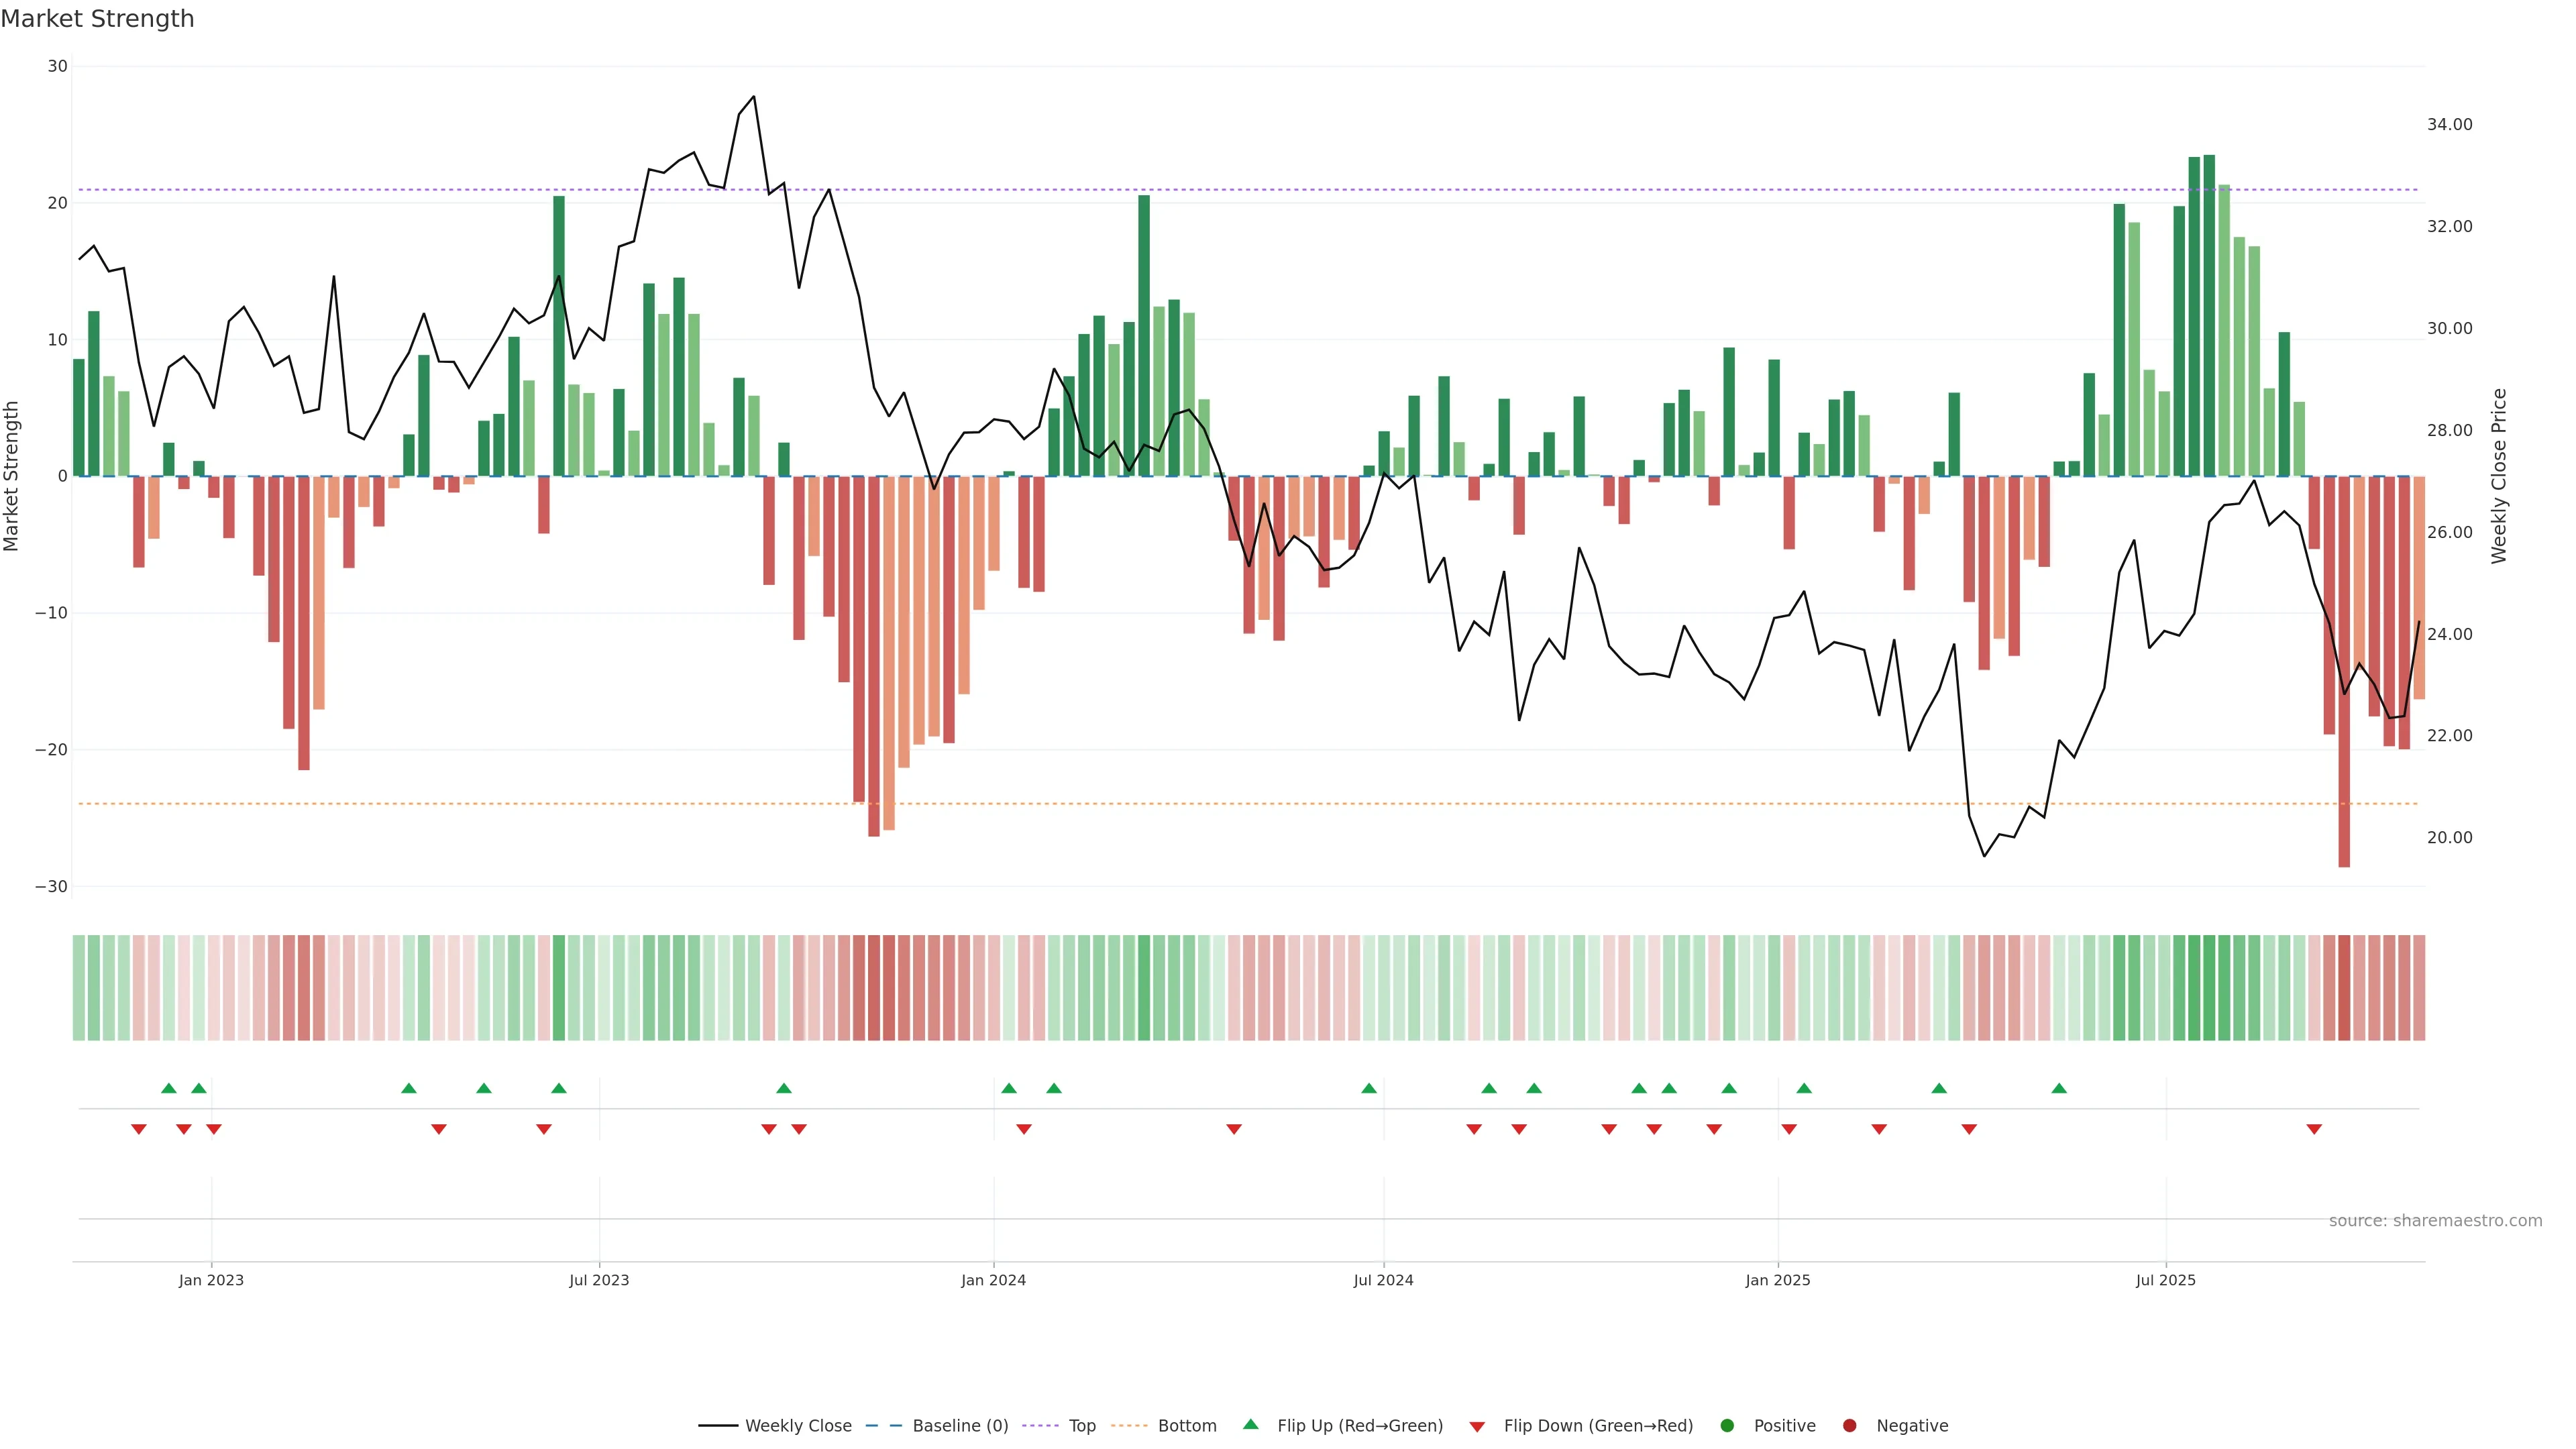Click the dark red Negative legend dot
This screenshot has height=1449, width=2576.
tap(1849, 1425)
